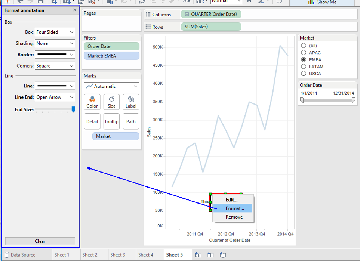Click the Path marks button
Viewport: 360px width, 261px height.
131,122
